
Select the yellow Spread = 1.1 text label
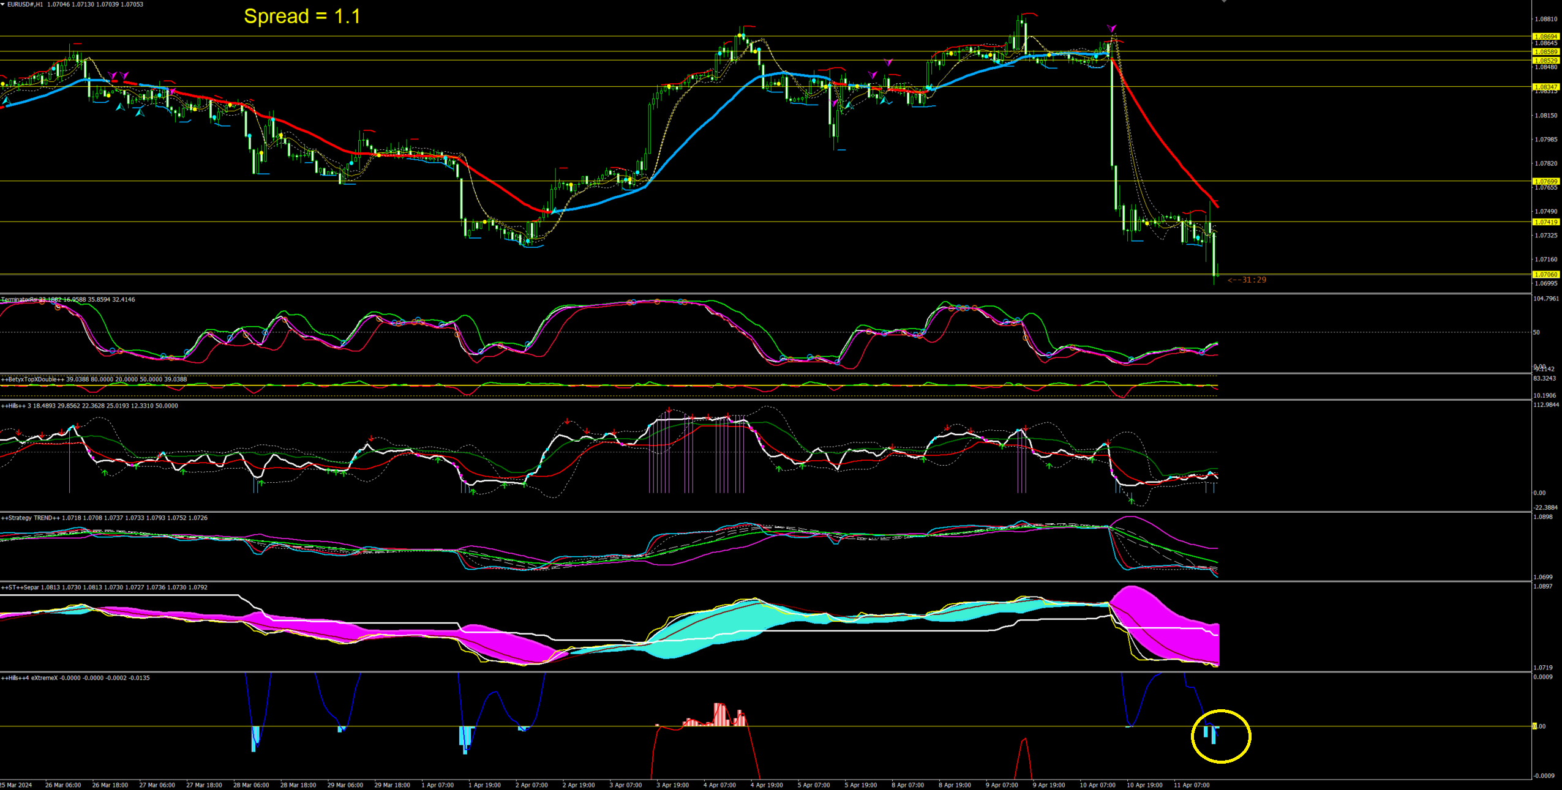click(x=302, y=17)
